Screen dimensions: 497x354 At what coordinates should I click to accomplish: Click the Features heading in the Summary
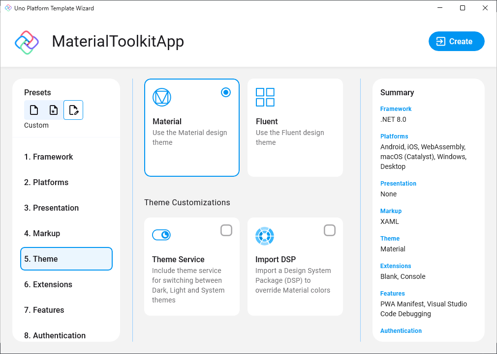(x=392, y=293)
